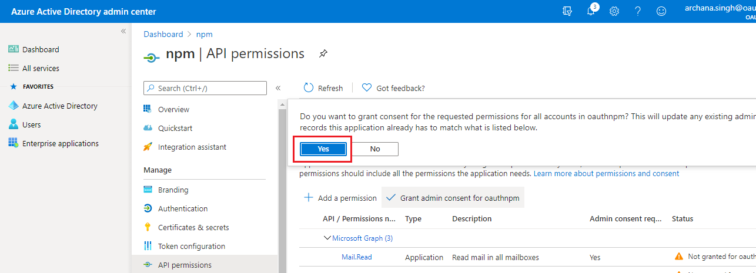This screenshot has width=756, height=273.
Task: Open the notifications bell icon
Action: coord(591,11)
